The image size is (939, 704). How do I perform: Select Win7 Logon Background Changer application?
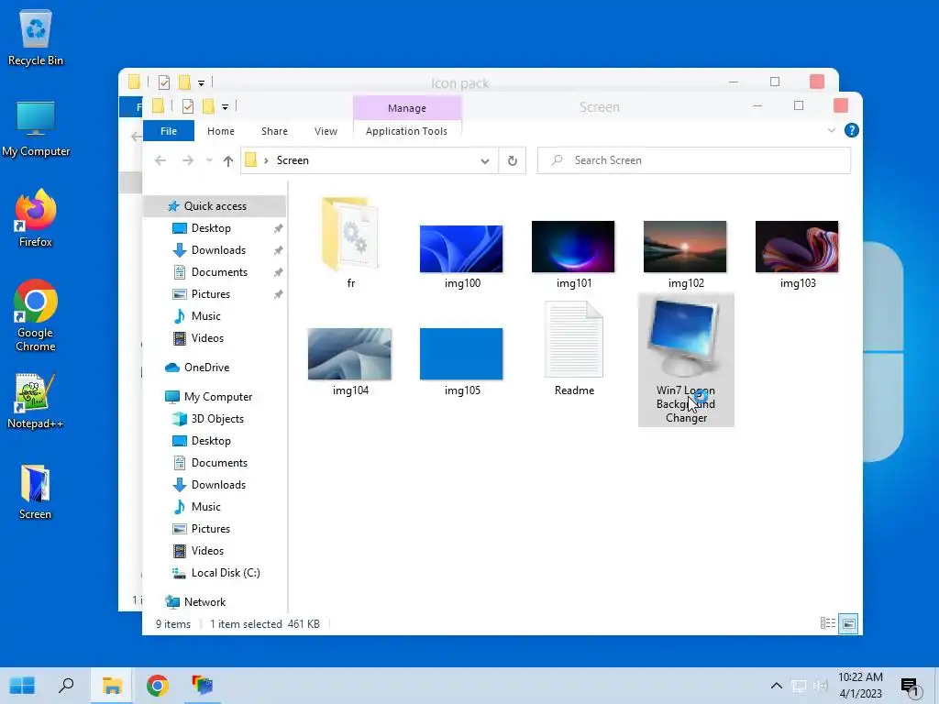(686, 359)
